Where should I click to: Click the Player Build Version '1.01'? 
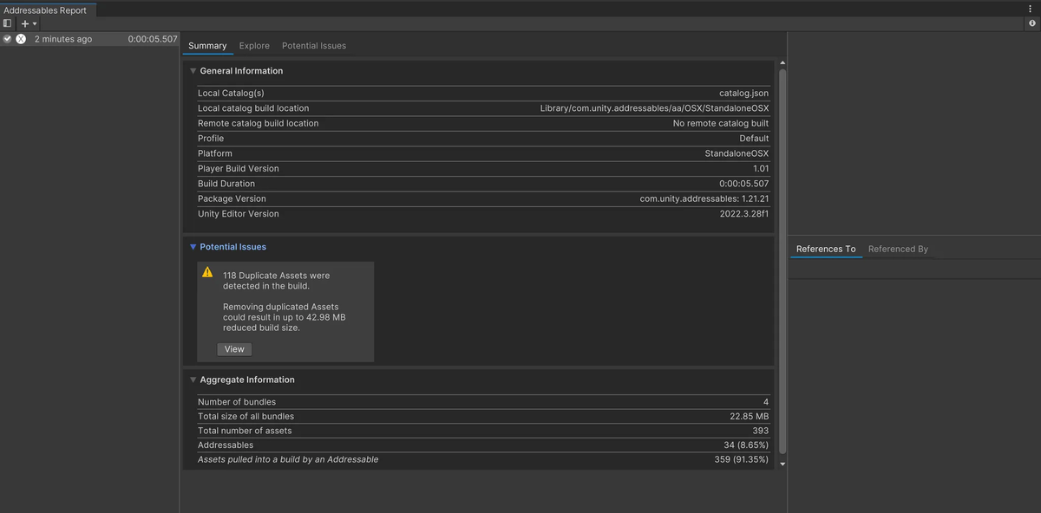click(x=760, y=168)
